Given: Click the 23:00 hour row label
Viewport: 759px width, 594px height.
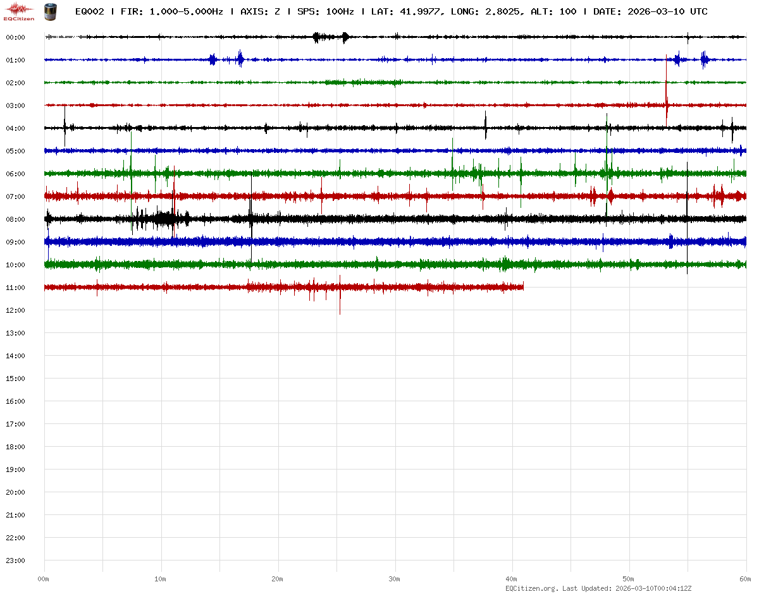Looking at the screenshot, I should point(15,561).
